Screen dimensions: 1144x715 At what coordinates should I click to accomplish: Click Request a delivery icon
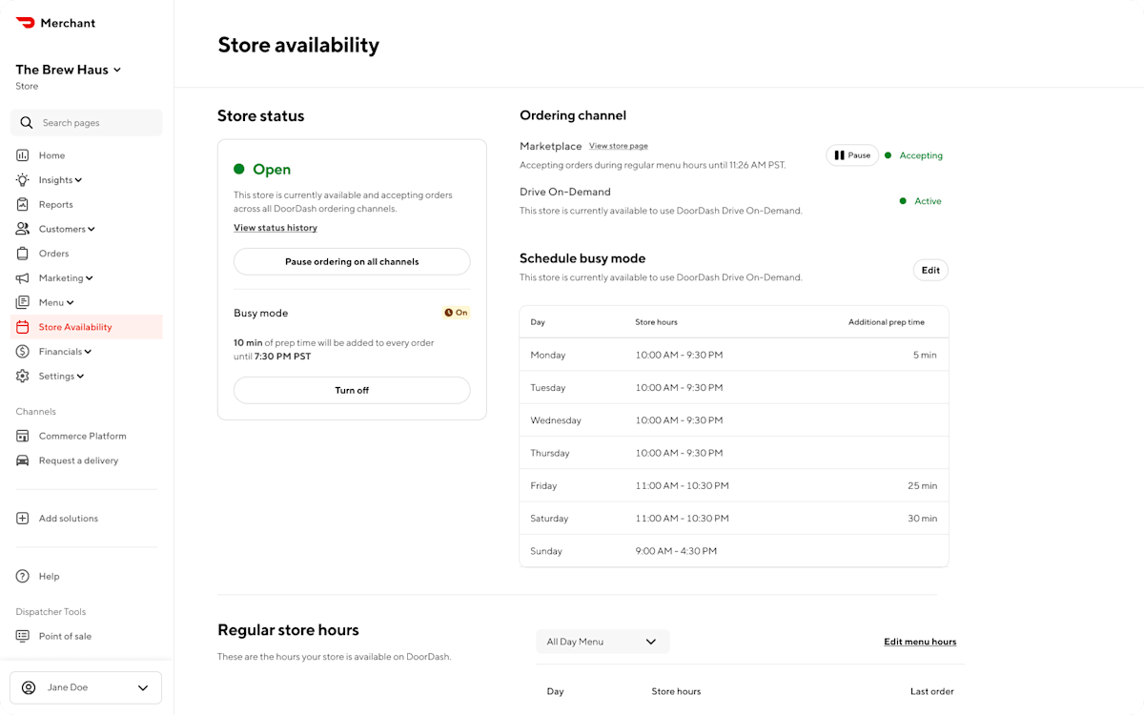coord(24,460)
